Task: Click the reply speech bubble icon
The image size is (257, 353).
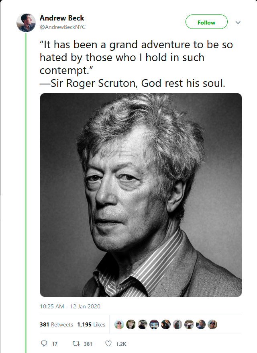Action: pos(44,343)
